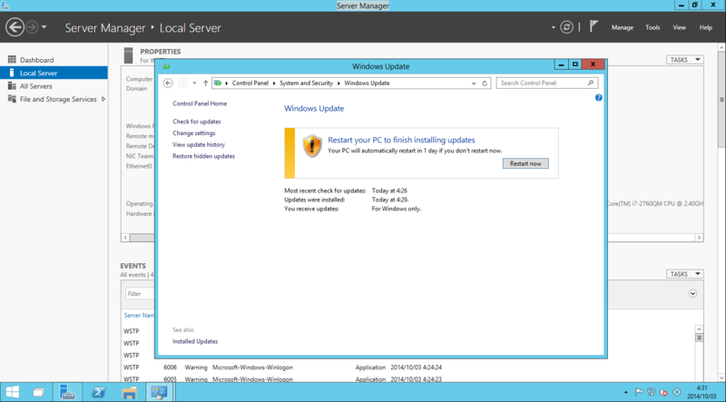Open the notifications flag in Server Manager
The image size is (726, 402).
point(594,26)
